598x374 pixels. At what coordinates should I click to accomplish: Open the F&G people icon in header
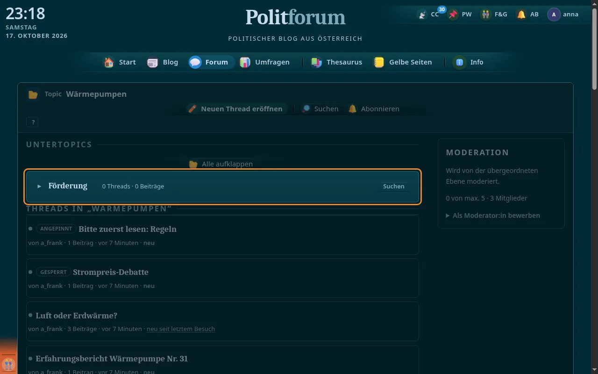pos(486,14)
